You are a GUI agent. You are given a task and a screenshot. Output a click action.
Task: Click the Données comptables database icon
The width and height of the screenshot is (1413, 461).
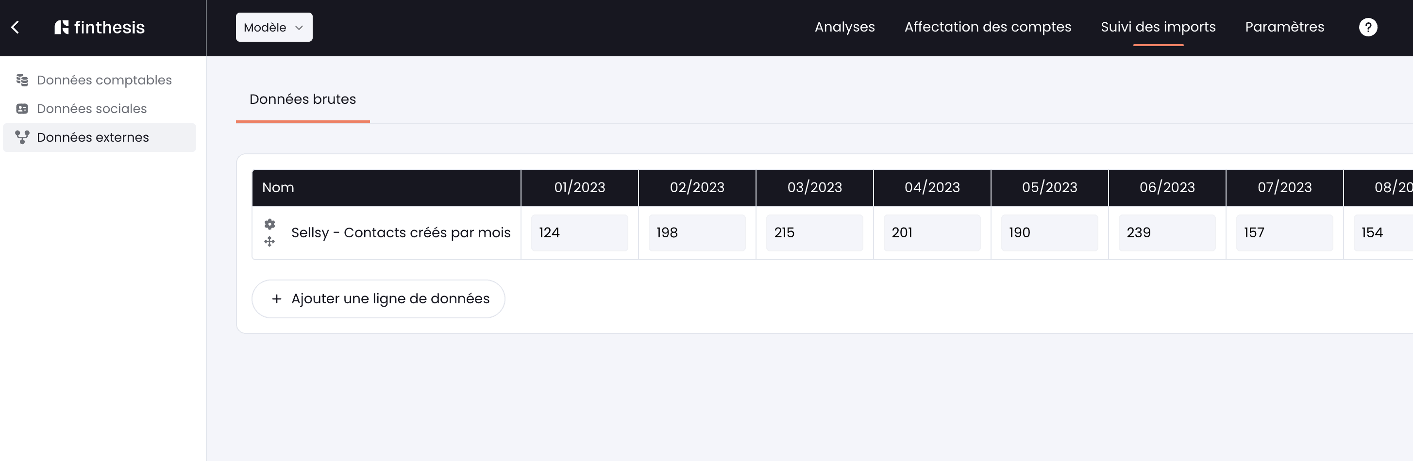pyautogui.click(x=22, y=80)
